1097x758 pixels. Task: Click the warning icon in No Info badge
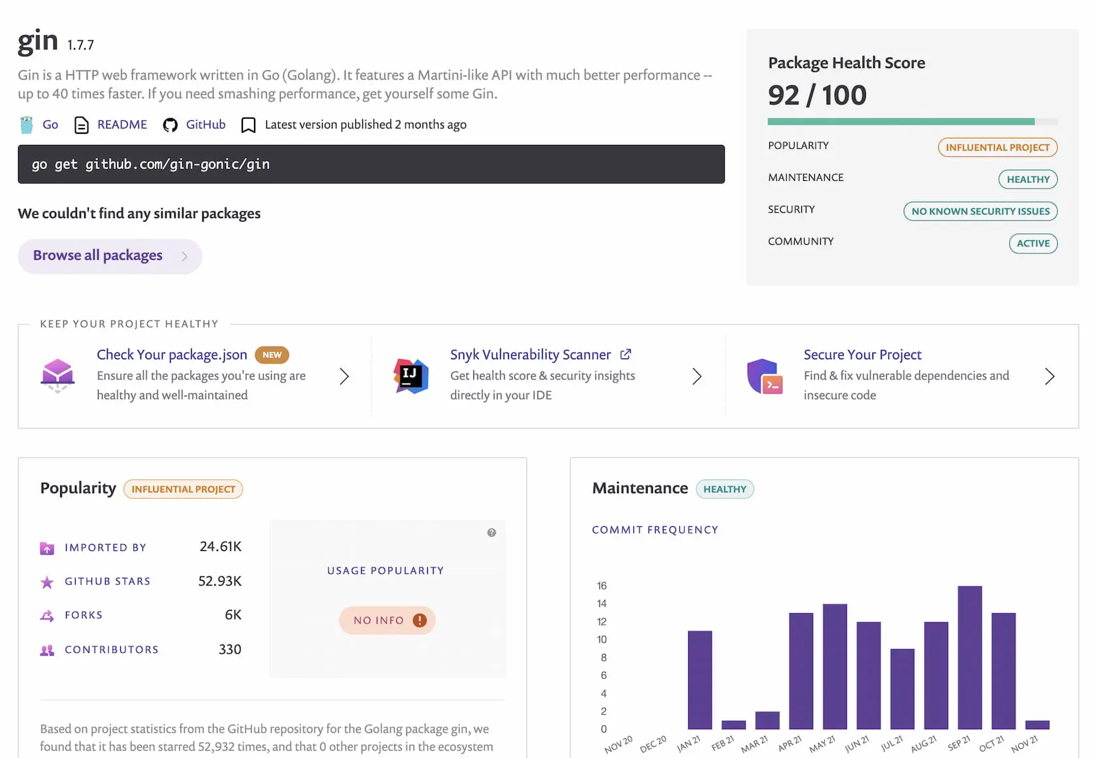pos(420,620)
